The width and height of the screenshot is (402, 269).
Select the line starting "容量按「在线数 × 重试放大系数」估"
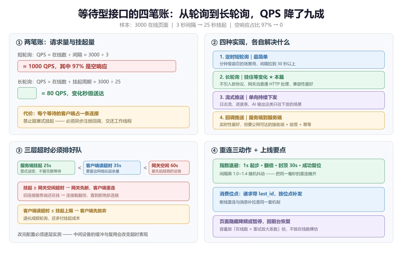pyautogui.click(x=269, y=229)
